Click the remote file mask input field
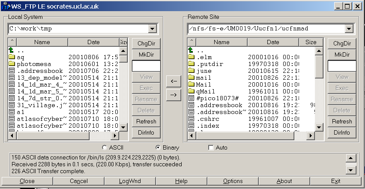The image size is (365, 189). [342, 66]
